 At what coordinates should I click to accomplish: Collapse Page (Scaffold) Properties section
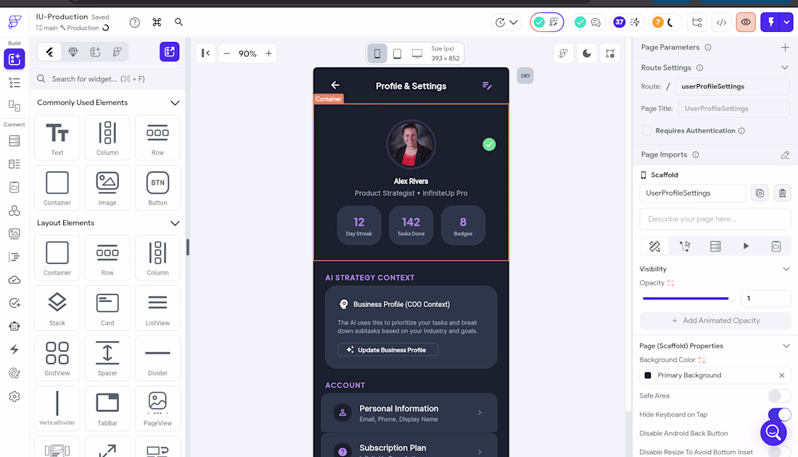tap(786, 345)
